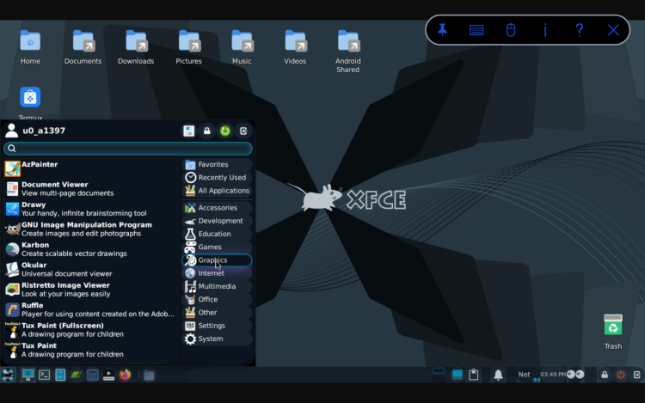Click the Xfce applications menu button in the panel

pos(9,375)
